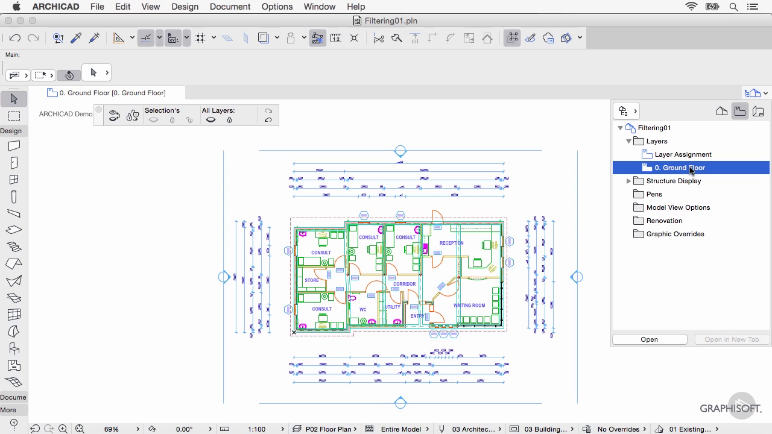This screenshot has width=772, height=434.
Task: Select the Window tool in the toolbox
Action: [x=14, y=180]
